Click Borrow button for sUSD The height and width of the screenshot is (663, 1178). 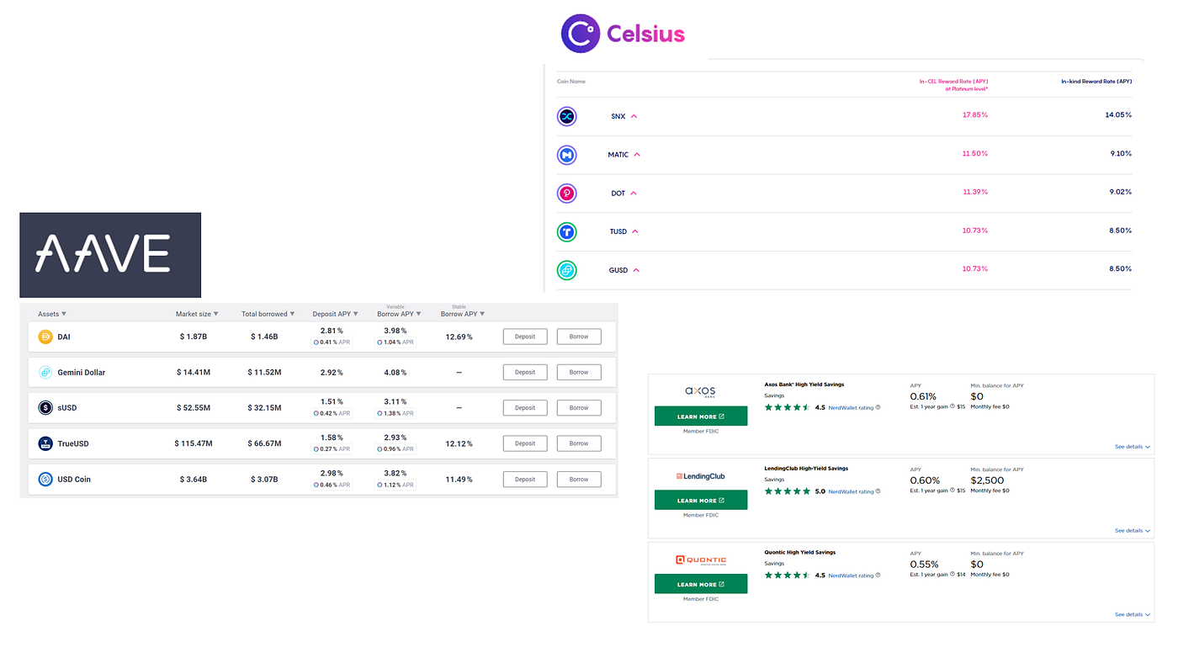coord(579,408)
